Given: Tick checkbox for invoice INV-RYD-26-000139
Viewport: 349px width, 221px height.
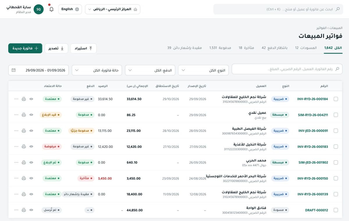Looking at the screenshot, I should (336, 194).
